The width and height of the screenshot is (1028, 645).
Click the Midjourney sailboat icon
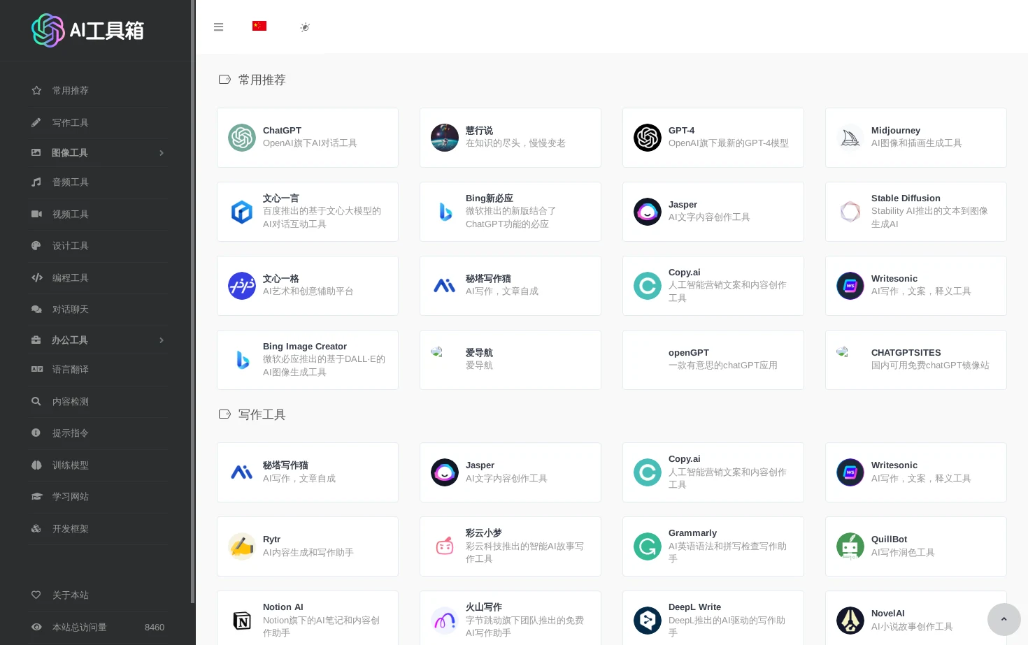(850, 138)
